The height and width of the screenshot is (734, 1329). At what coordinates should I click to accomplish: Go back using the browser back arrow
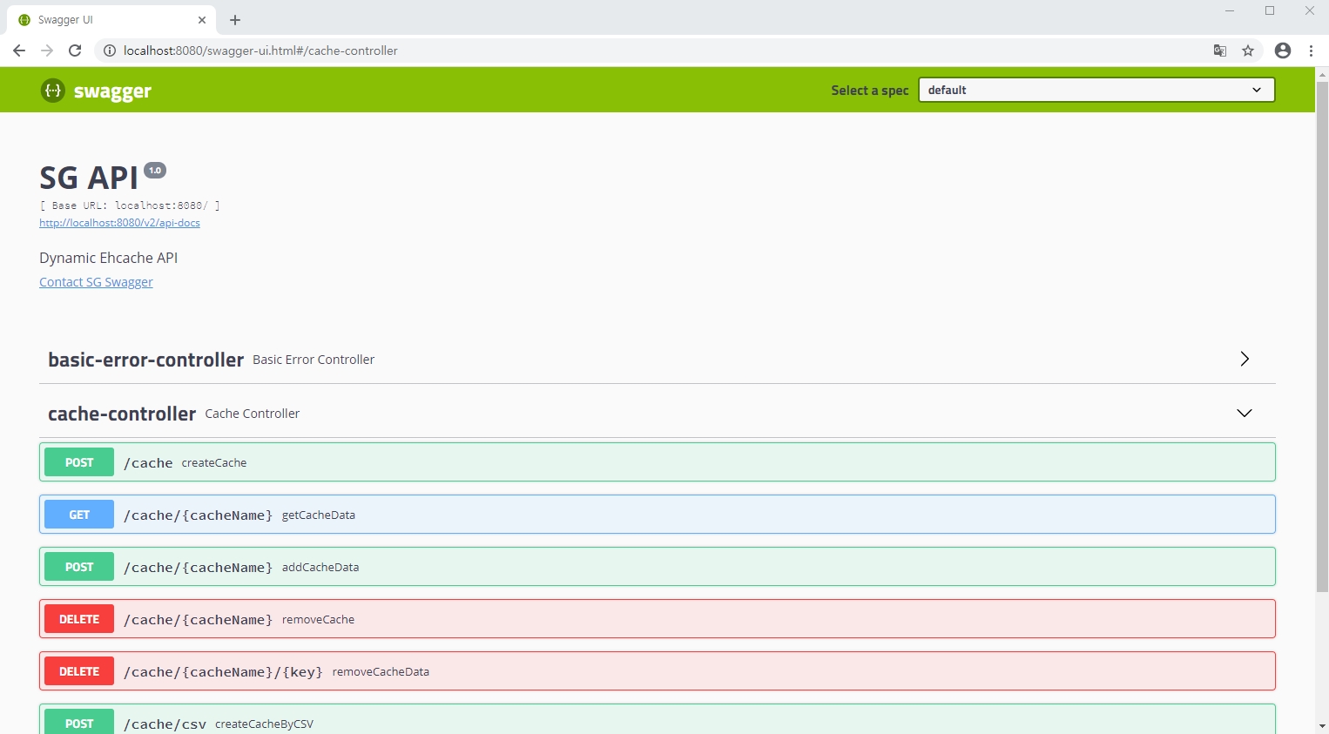19,51
